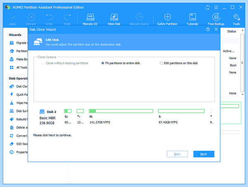Select Fit partitions to entire disk
The height and width of the screenshot is (187, 248).
[x=121, y=63]
